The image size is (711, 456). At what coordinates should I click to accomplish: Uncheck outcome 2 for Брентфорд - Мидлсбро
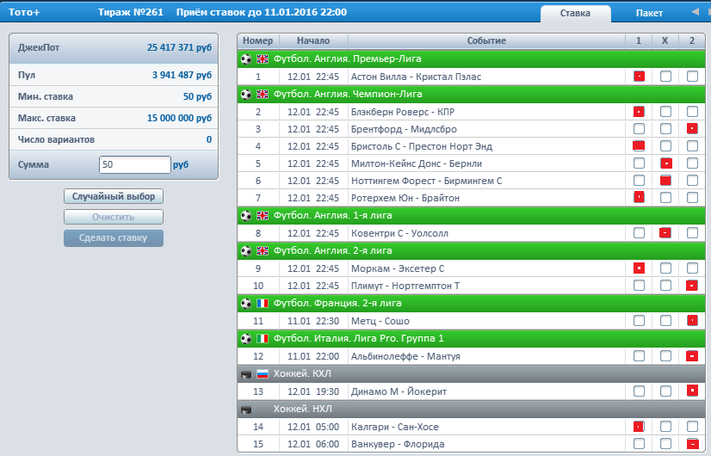[x=692, y=129]
